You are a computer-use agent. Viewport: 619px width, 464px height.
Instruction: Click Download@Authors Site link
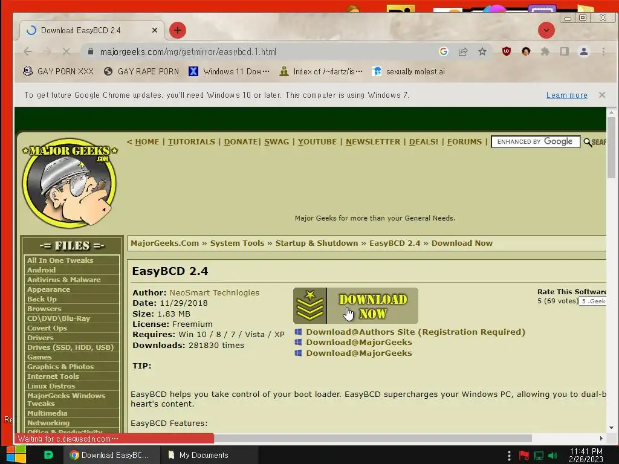(415, 332)
